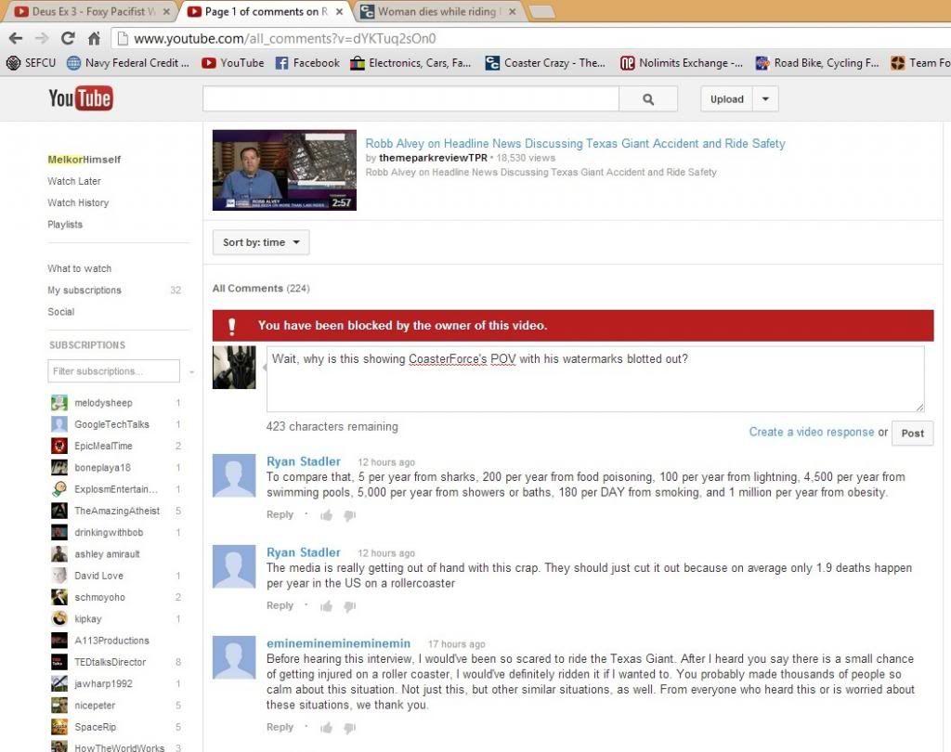Open the Navy Federal Credit bookmark
The height and width of the screenshot is (752, 951).
click(x=128, y=63)
